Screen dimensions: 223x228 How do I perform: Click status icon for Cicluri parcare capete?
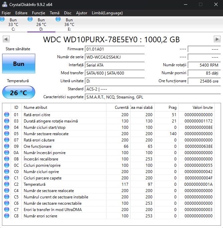click(7, 178)
